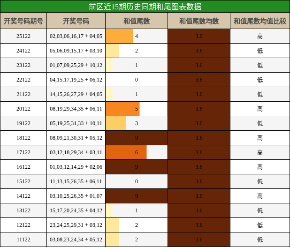Select numbers 05,19,25,31,33 + 10,11
Viewport: 290px width, 247px height.
pyautogui.click(x=76, y=123)
